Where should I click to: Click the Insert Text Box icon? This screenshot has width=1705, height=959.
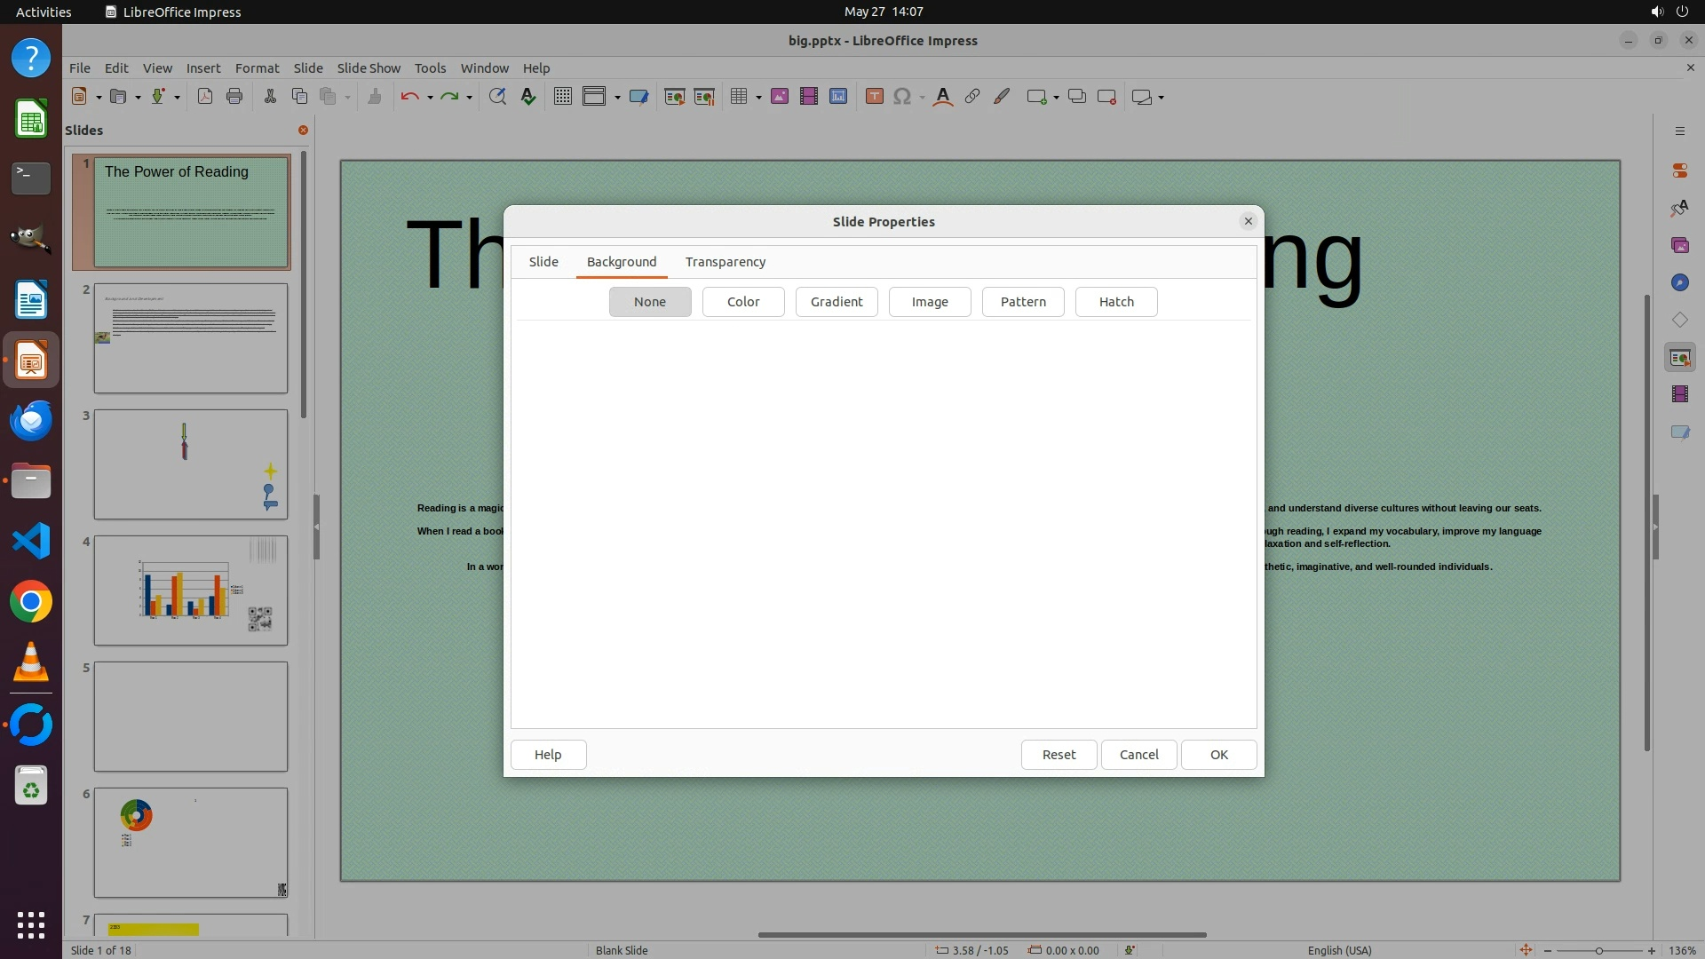click(874, 97)
